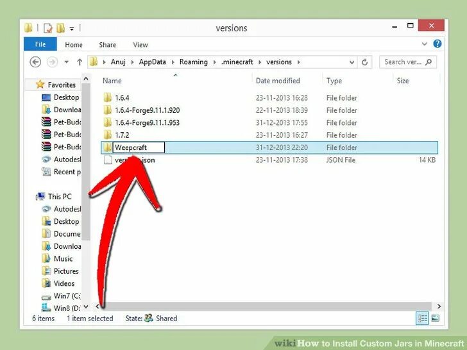The image size is (467, 350).
Task: Sort by the Size column header
Action: click(403, 81)
